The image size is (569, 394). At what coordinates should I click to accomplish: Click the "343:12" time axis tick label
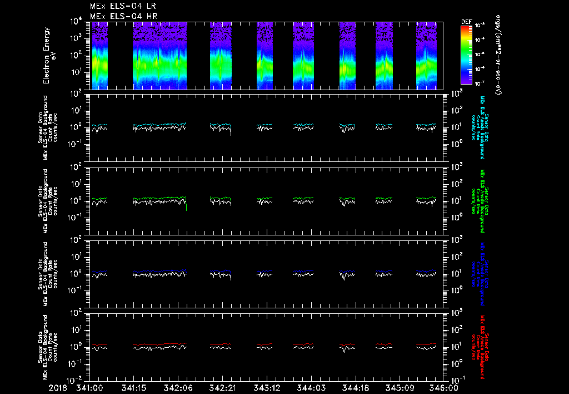point(266,388)
